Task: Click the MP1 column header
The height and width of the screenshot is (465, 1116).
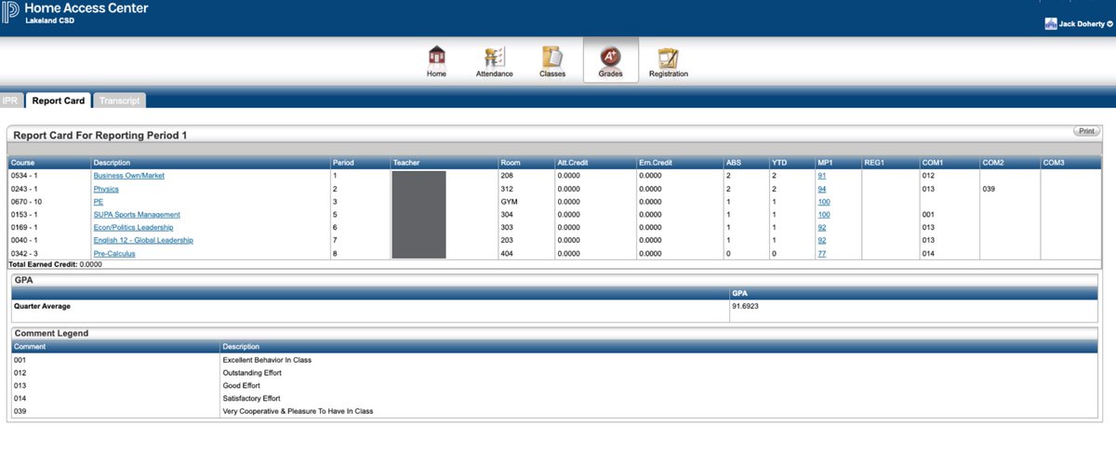Action: (838, 162)
